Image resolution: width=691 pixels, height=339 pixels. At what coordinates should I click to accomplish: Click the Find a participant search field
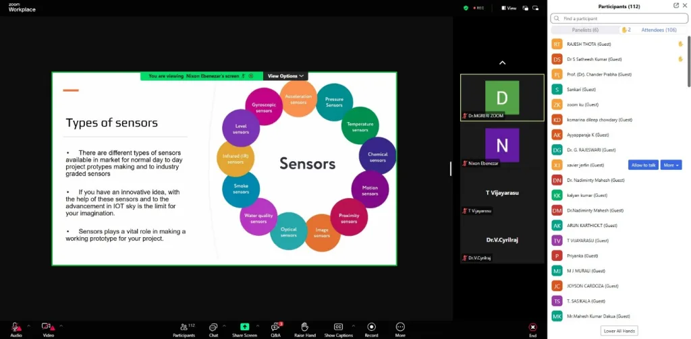[617, 18]
